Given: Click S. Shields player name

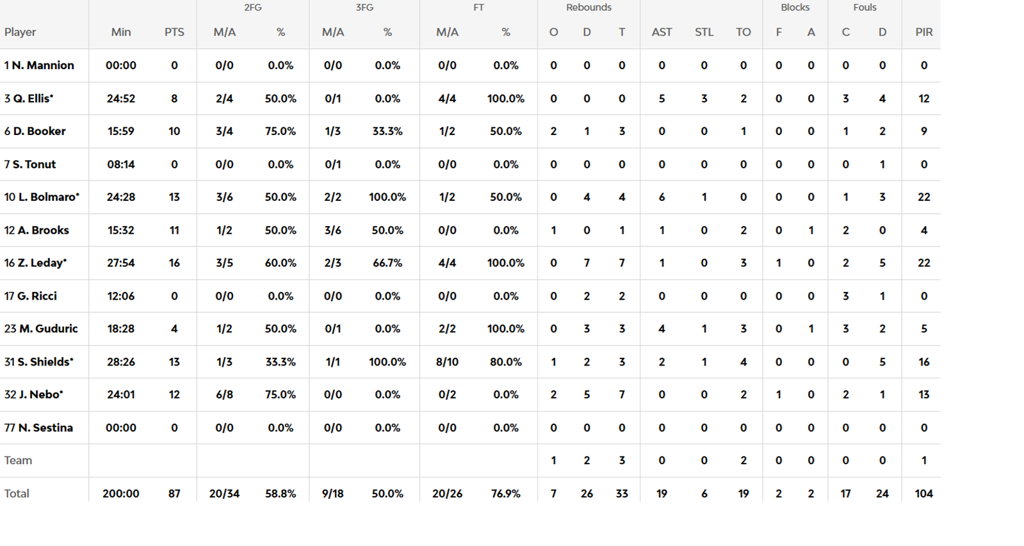Looking at the screenshot, I should point(42,362).
